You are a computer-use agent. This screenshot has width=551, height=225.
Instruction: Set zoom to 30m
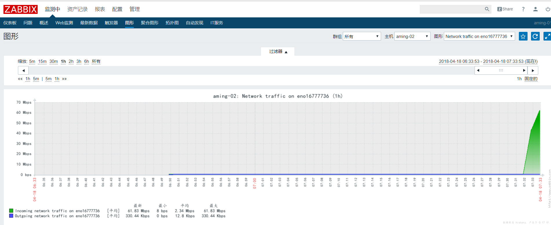[54, 61]
